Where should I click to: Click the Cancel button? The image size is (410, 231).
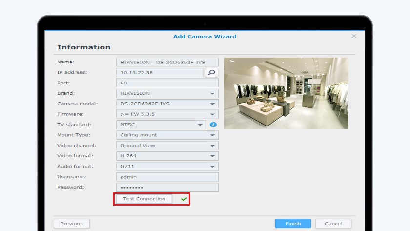pyautogui.click(x=333, y=224)
